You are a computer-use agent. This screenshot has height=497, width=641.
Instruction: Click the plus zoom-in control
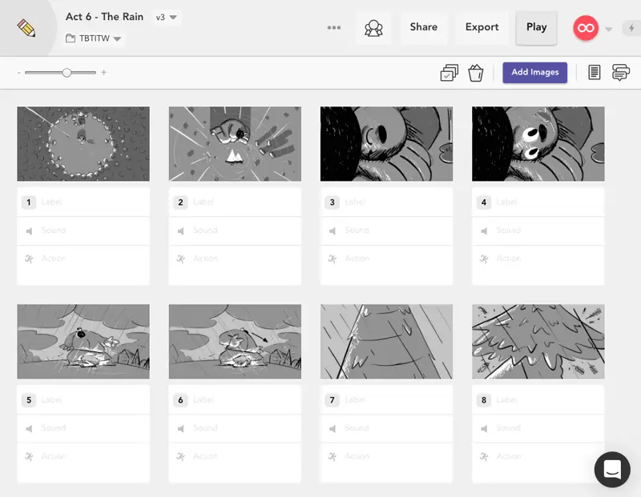[104, 72]
